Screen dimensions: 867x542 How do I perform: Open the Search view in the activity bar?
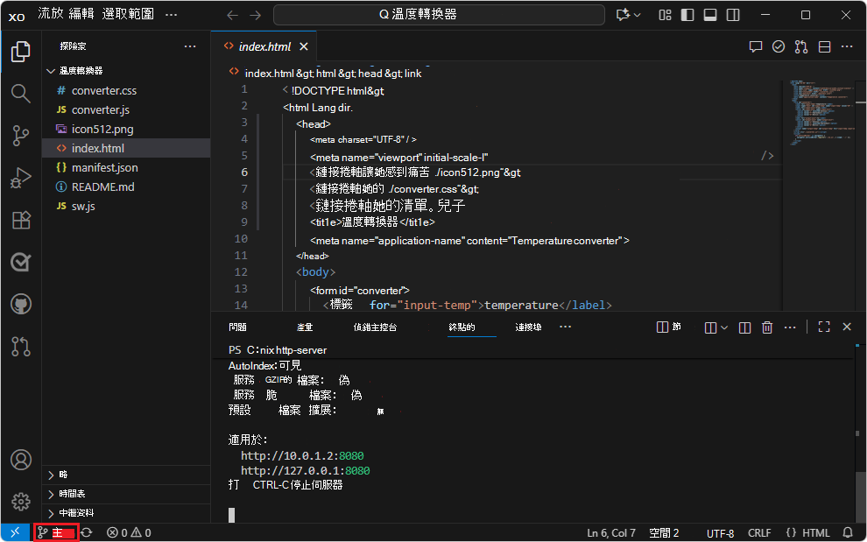20,93
